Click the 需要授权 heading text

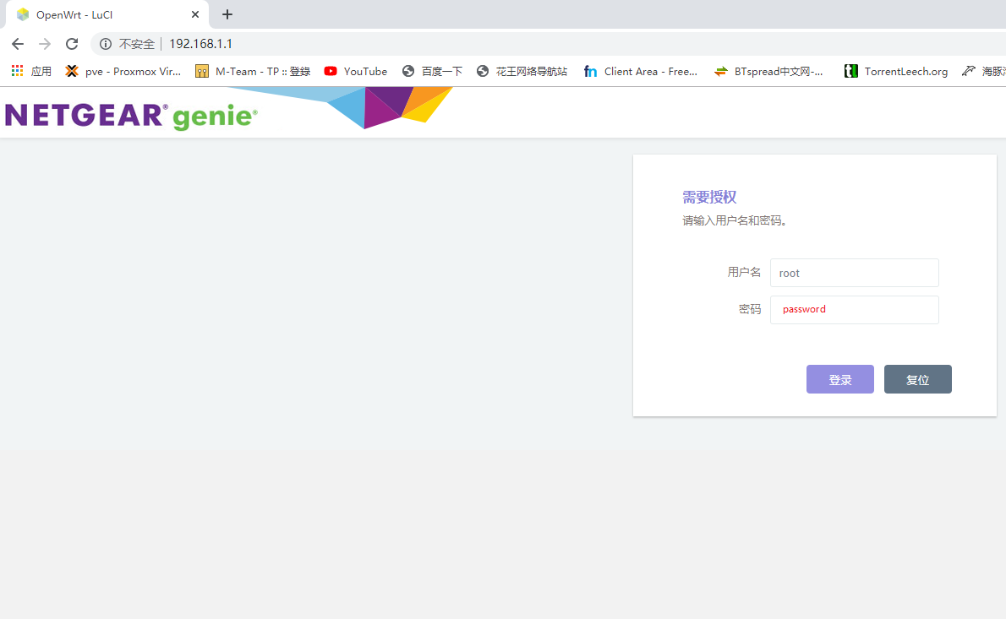coord(709,197)
